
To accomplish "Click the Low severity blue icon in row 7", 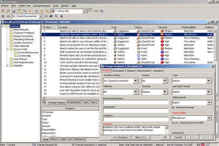I will click(162, 52).
